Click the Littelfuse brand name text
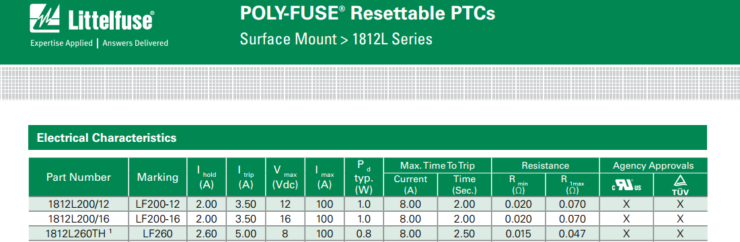Viewport: 740px width, 242px height. [x=110, y=21]
